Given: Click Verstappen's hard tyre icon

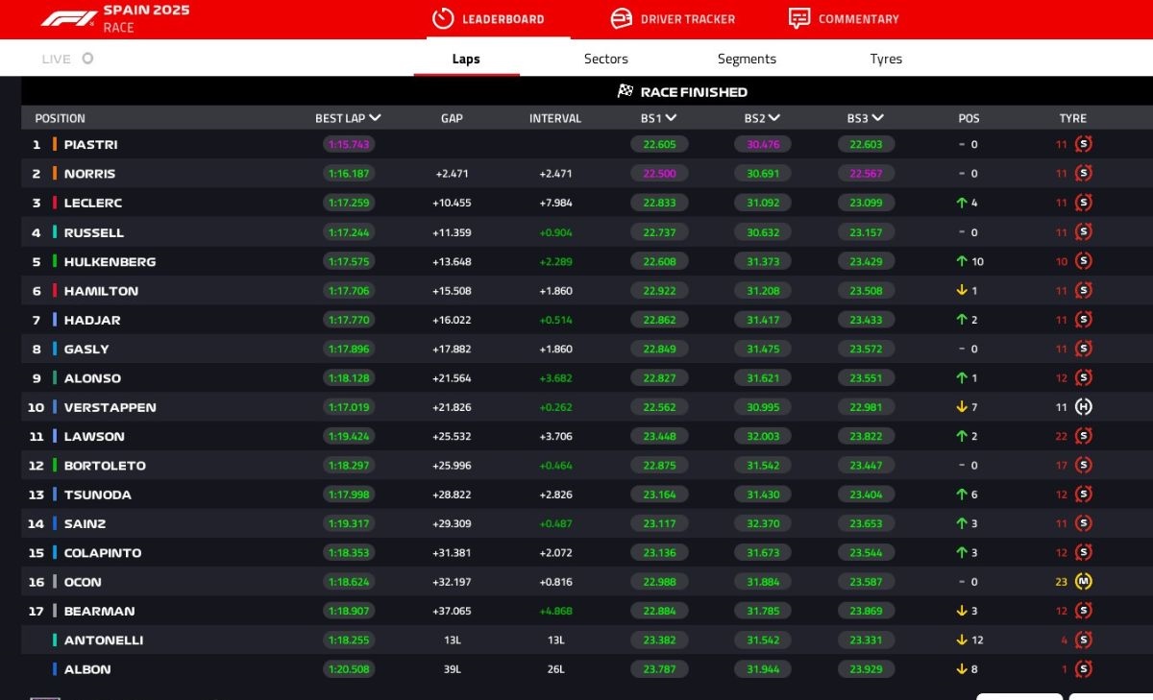Looking at the screenshot, I should [1084, 407].
